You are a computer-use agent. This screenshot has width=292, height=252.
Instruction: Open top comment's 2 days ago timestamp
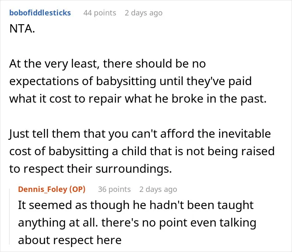[x=143, y=13]
